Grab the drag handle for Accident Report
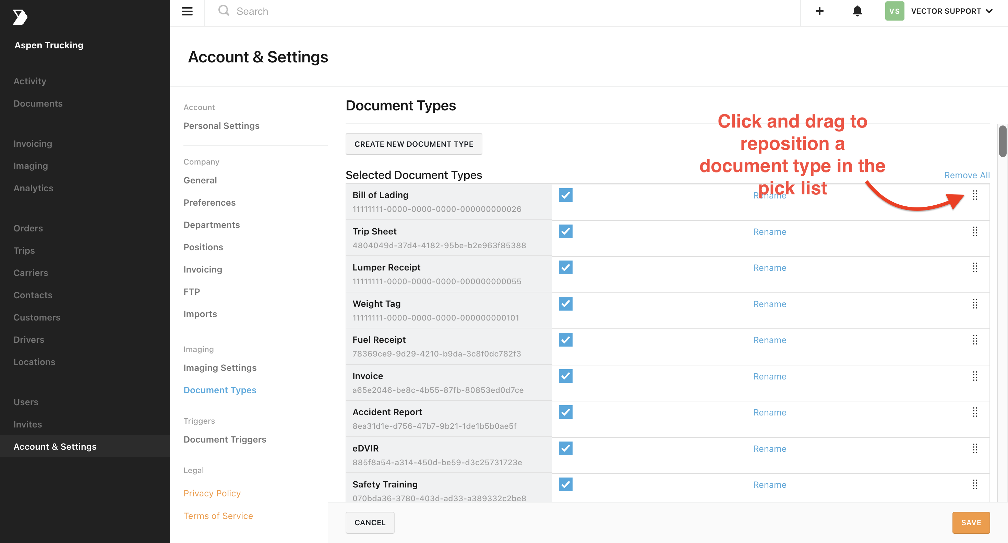The height and width of the screenshot is (543, 1008). (x=975, y=412)
